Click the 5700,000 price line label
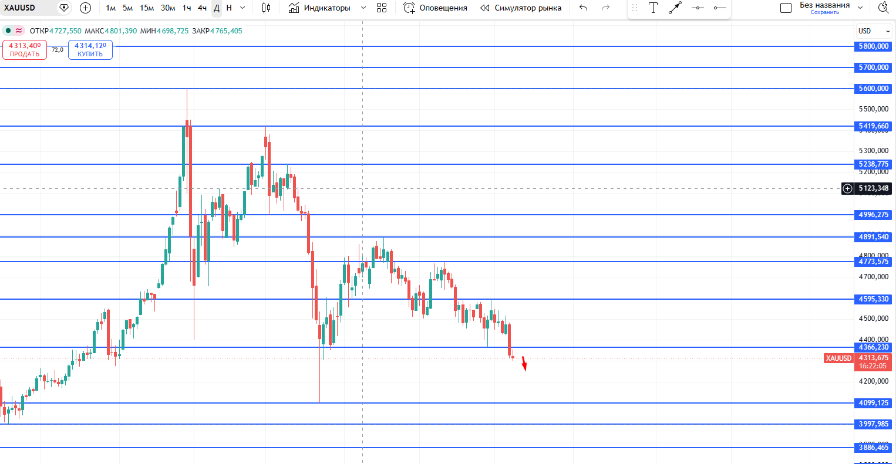Screen dimensions: 896x464 [873, 67]
